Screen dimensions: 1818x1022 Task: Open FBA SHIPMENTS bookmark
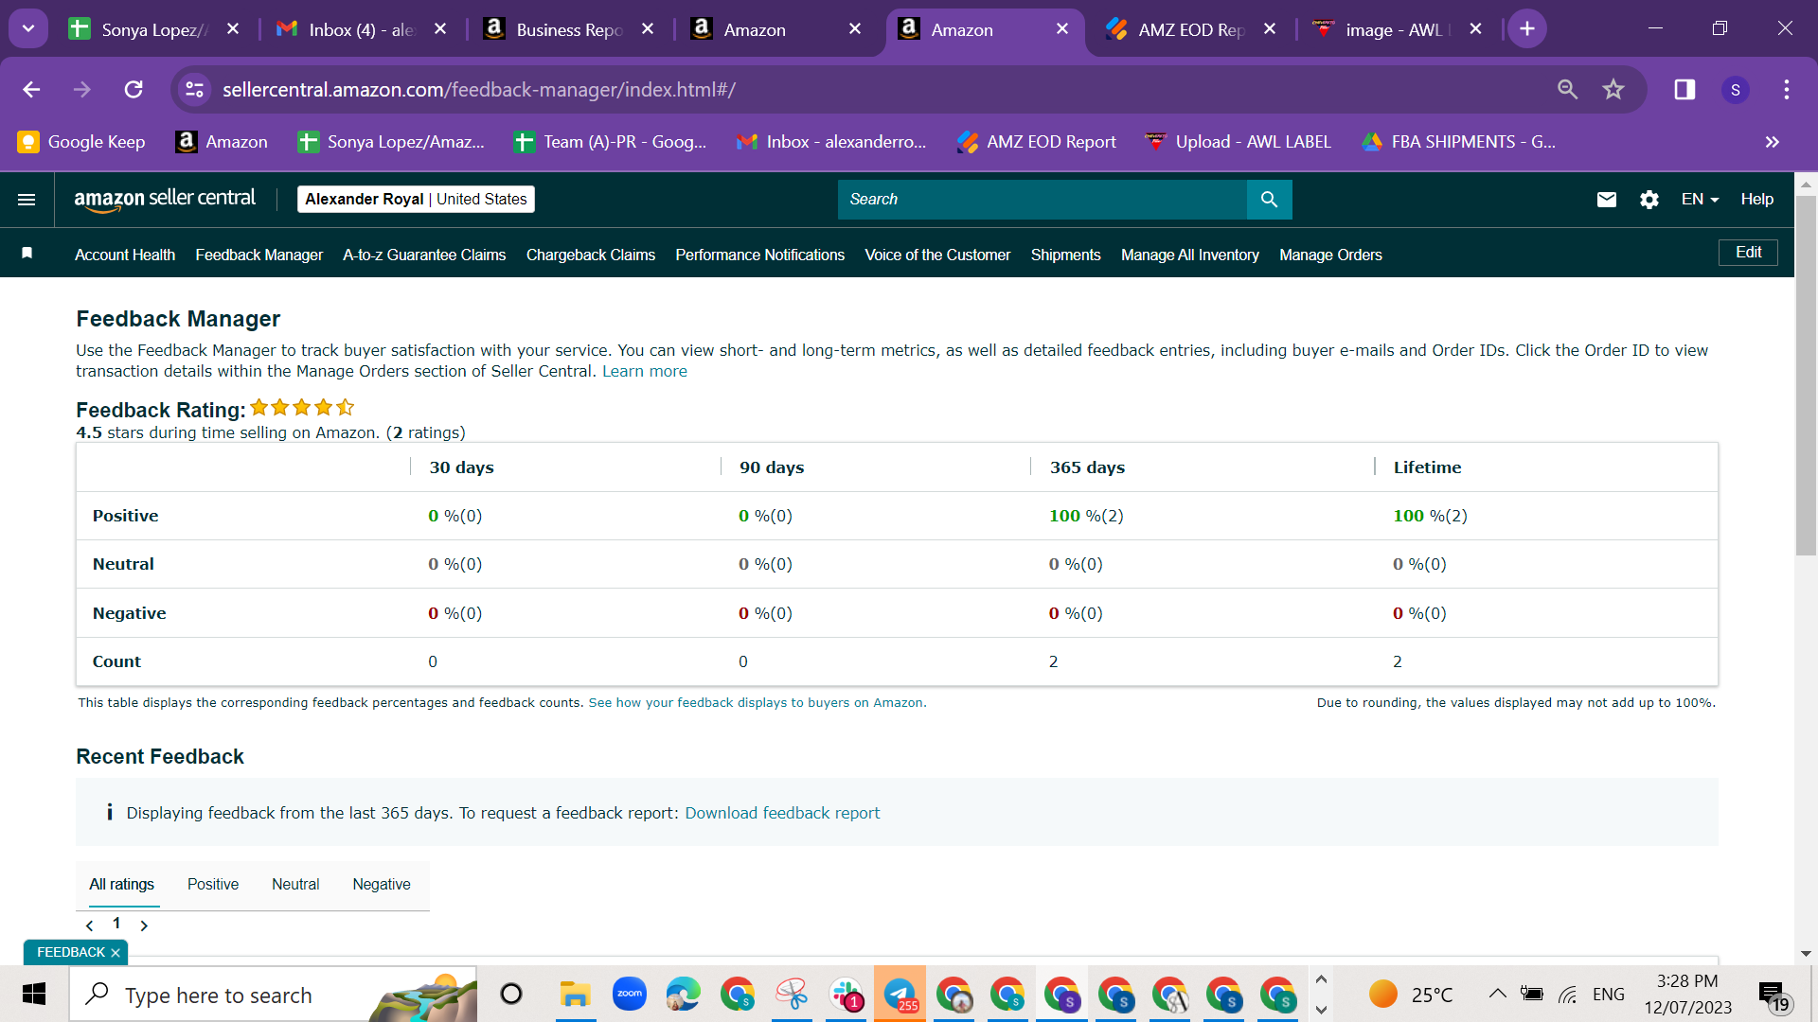pos(1458,142)
